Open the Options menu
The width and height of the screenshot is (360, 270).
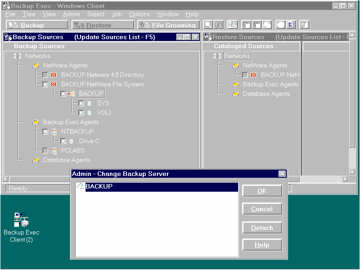click(x=139, y=14)
